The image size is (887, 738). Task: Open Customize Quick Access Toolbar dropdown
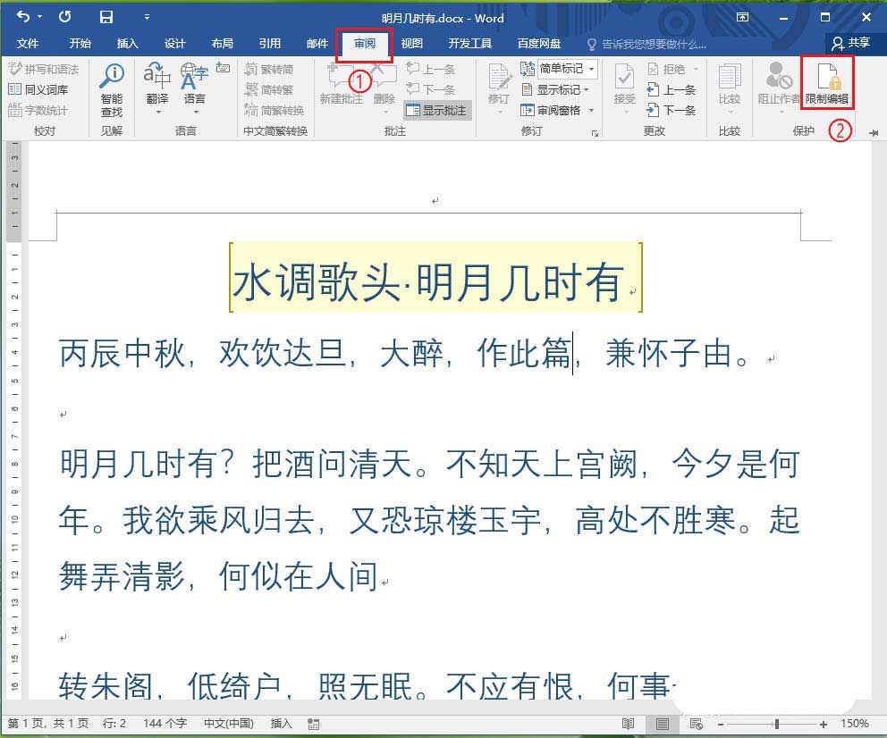(147, 17)
